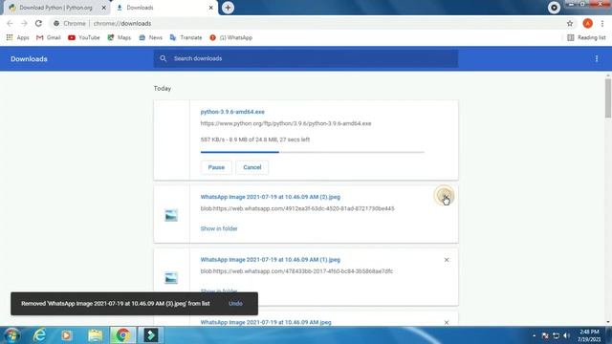Click the Chrome recording indicator icon

(554, 8)
